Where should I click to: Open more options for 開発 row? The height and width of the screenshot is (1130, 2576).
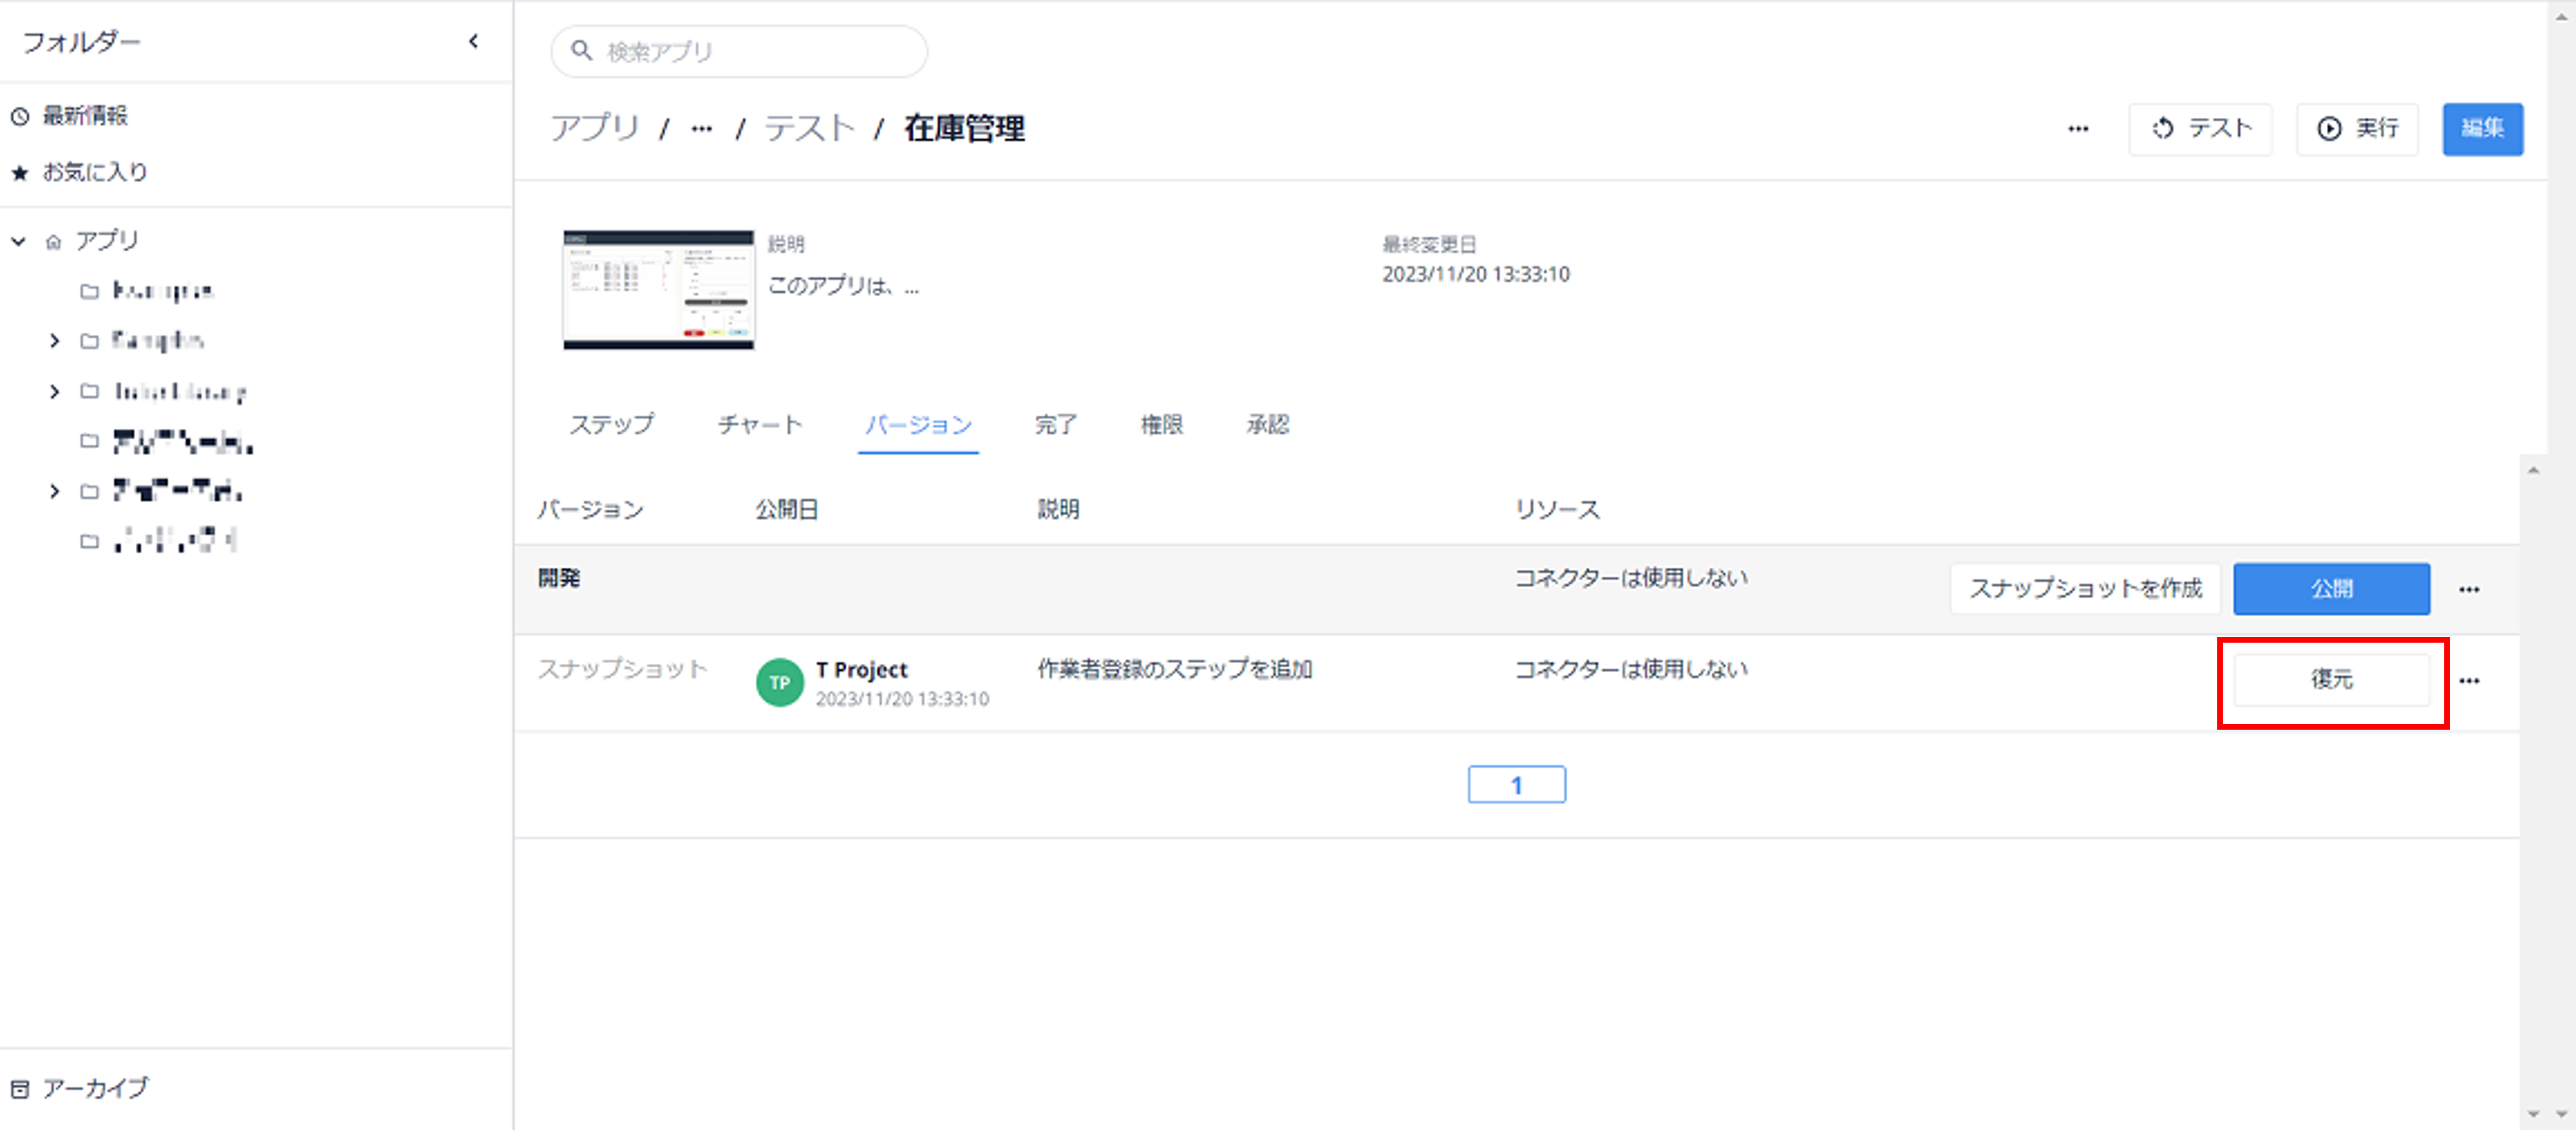2469,589
